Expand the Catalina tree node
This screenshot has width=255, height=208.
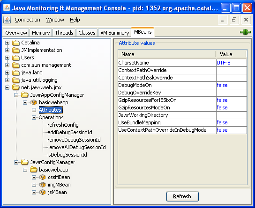pos(7,43)
